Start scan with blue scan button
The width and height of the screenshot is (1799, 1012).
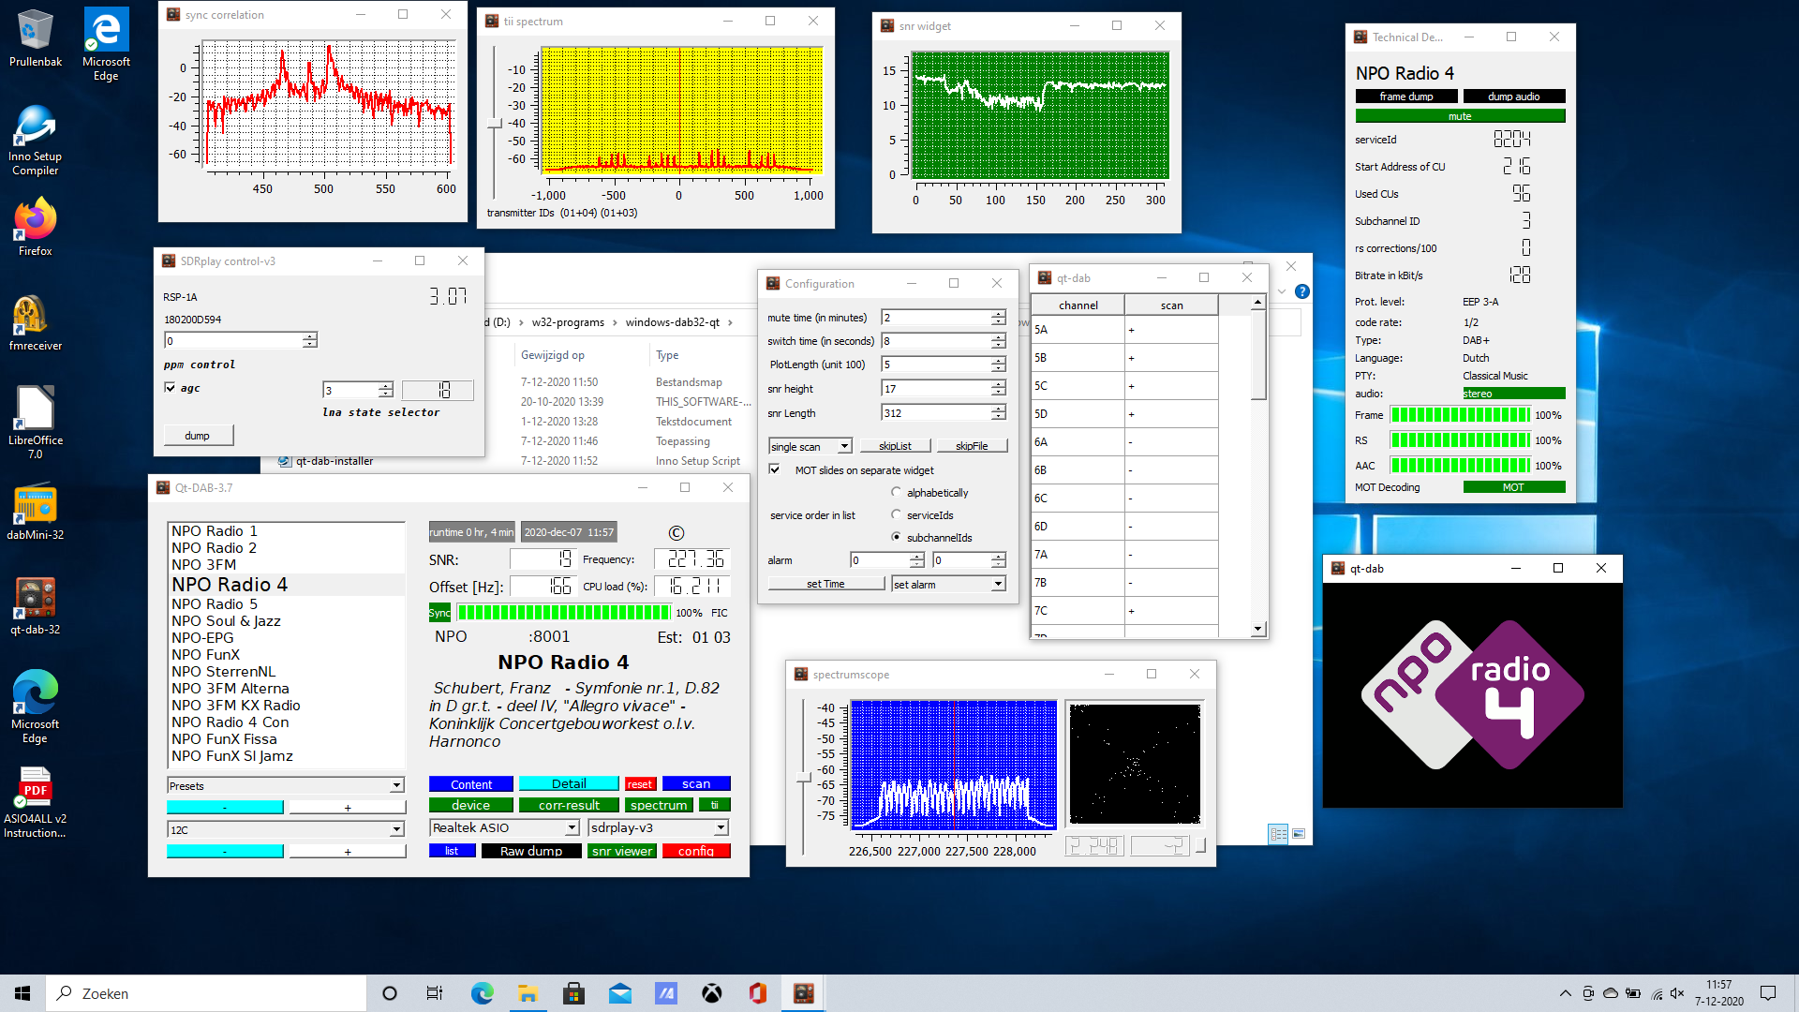696,783
